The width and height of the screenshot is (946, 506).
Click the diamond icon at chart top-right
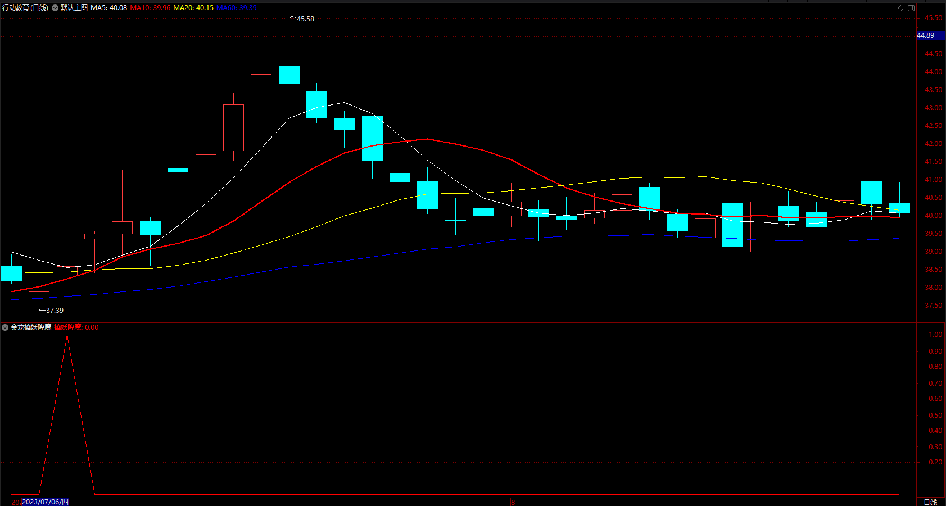[x=900, y=8]
